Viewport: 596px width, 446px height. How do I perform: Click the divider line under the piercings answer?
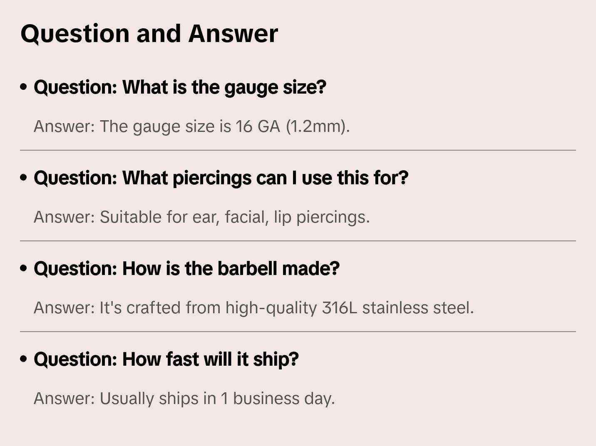pyautogui.click(x=298, y=241)
